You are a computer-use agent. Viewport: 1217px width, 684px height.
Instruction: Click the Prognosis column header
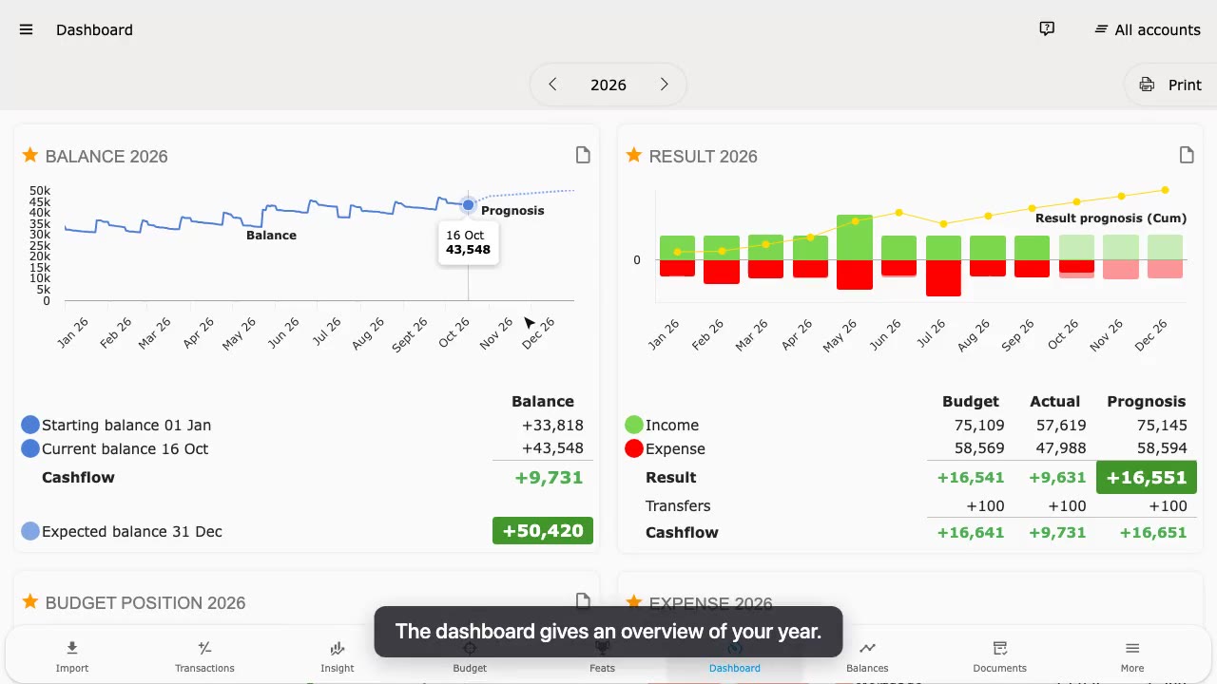[1147, 401]
